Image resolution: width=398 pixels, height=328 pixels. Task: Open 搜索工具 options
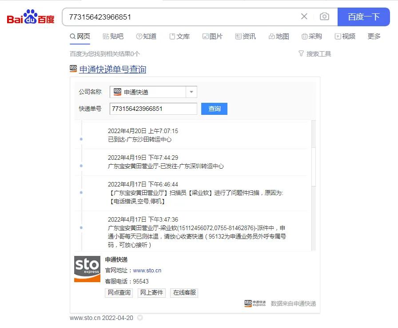click(314, 53)
